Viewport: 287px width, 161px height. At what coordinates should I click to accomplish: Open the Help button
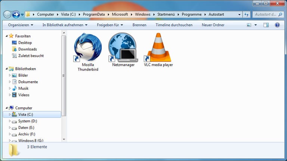(x=277, y=25)
